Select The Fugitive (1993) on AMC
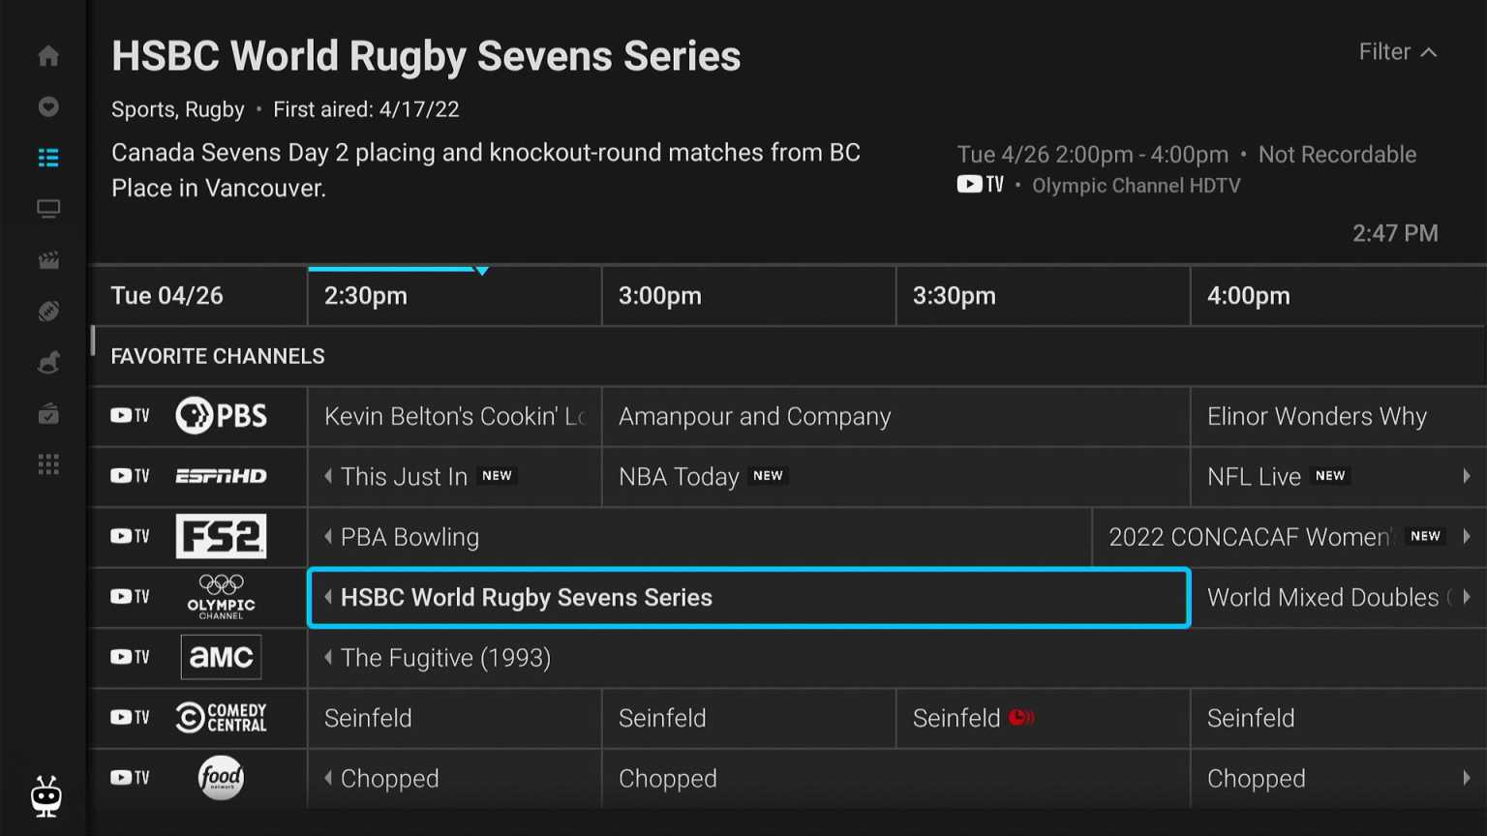This screenshot has width=1487, height=836. click(445, 657)
